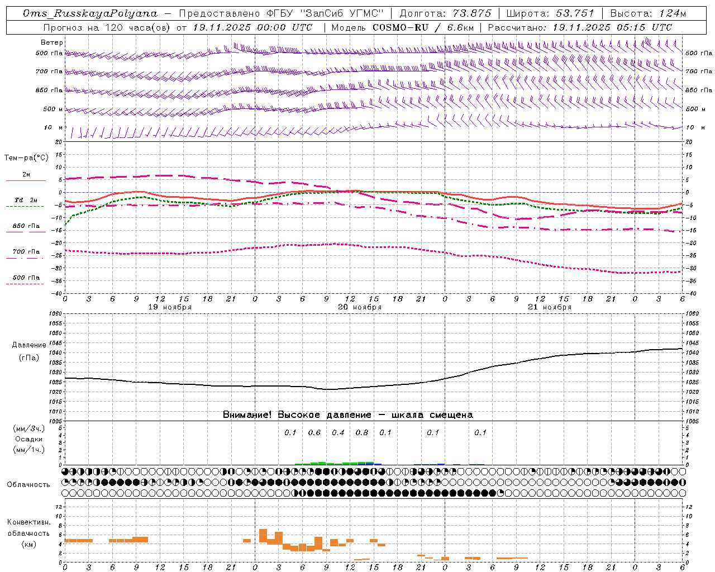Click the '850 гПа' temperature legend label
Viewport: 715px width, 572px height.
coord(26,226)
